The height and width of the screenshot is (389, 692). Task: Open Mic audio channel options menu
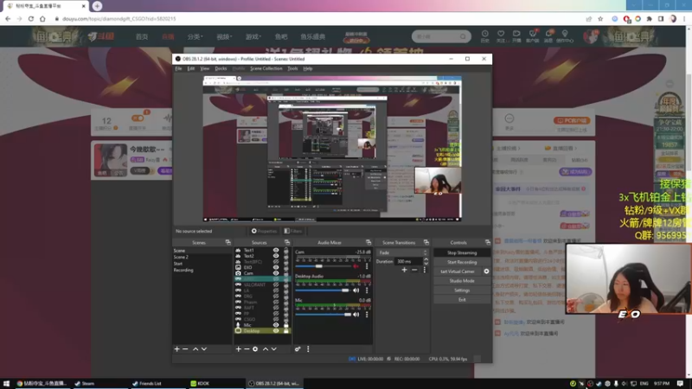tap(367, 315)
